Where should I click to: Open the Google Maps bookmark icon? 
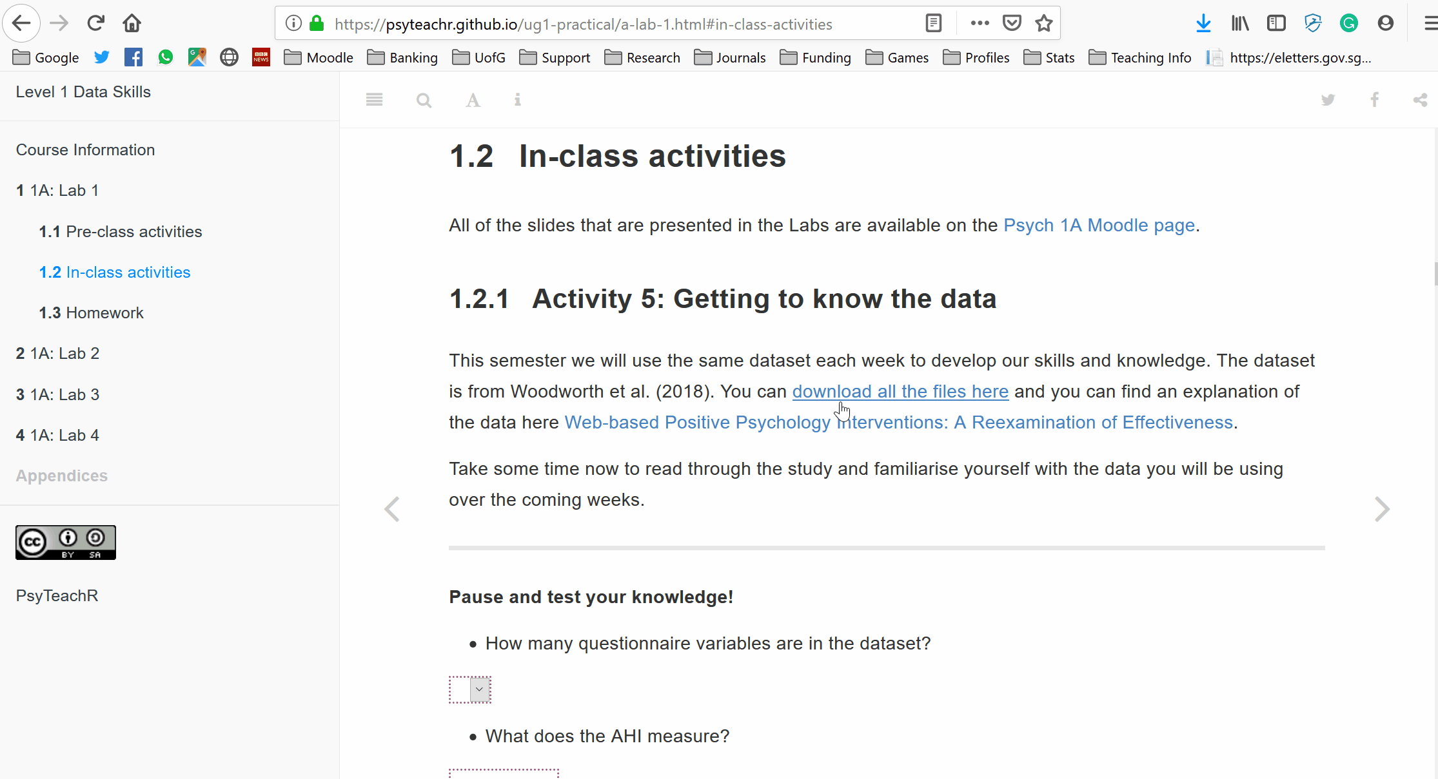coord(197,57)
